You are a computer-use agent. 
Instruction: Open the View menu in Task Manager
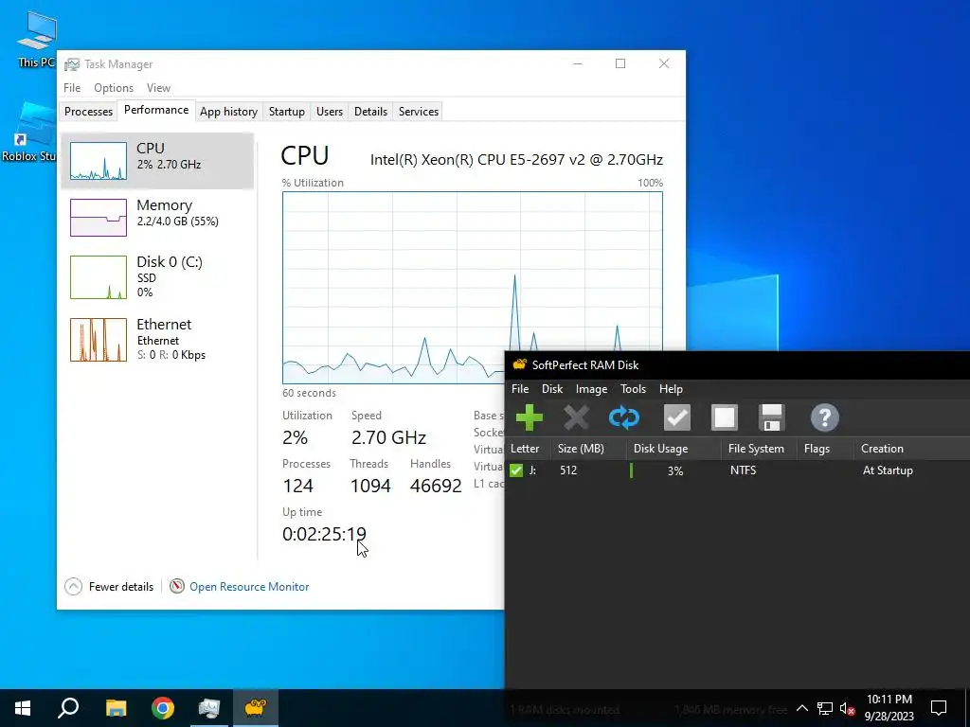coord(158,88)
